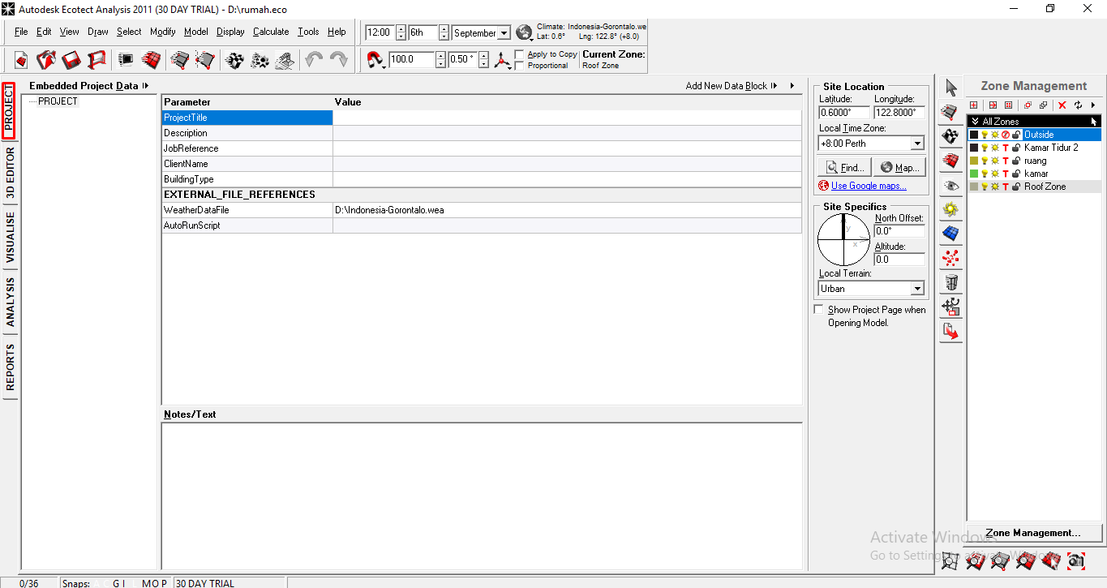This screenshot has height=588, width=1107.
Task: Select the Sun-Path Diagram tool
Action: click(950, 209)
